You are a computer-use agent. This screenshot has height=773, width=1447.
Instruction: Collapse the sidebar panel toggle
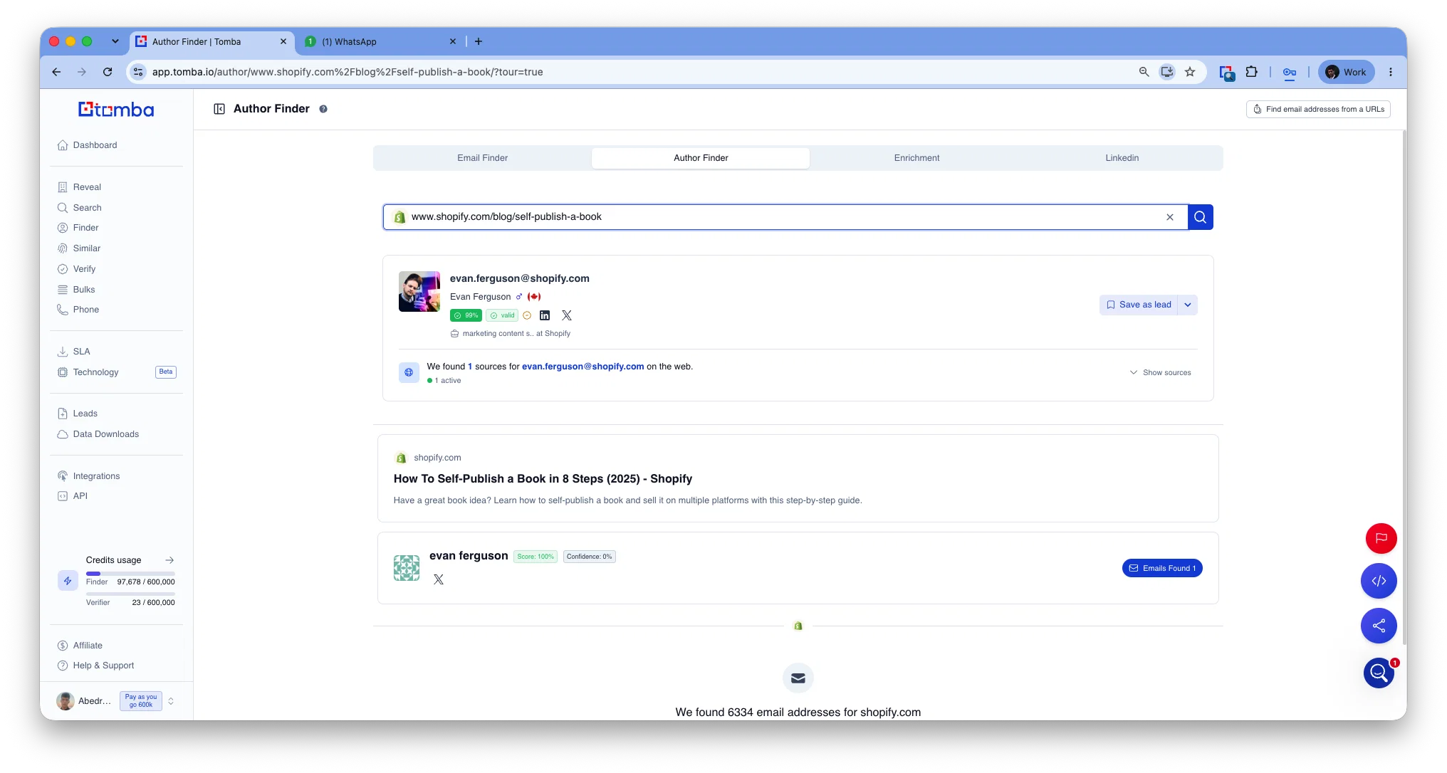[x=219, y=109]
